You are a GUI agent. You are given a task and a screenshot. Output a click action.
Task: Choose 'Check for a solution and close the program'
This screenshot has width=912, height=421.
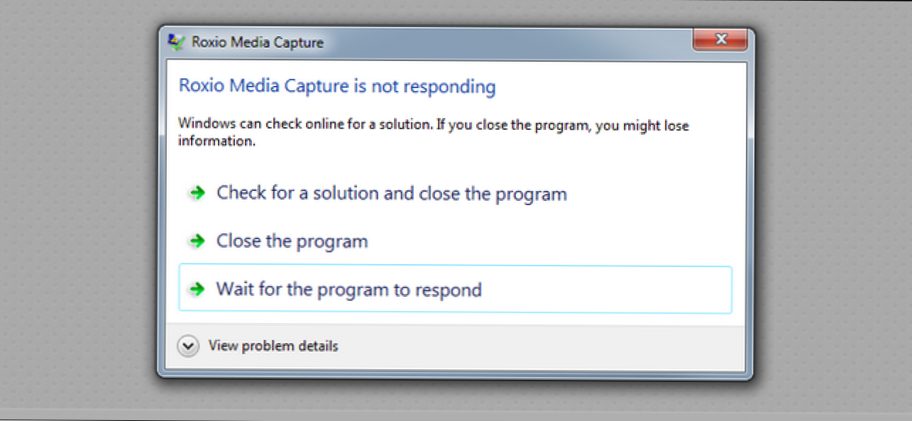(391, 193)
